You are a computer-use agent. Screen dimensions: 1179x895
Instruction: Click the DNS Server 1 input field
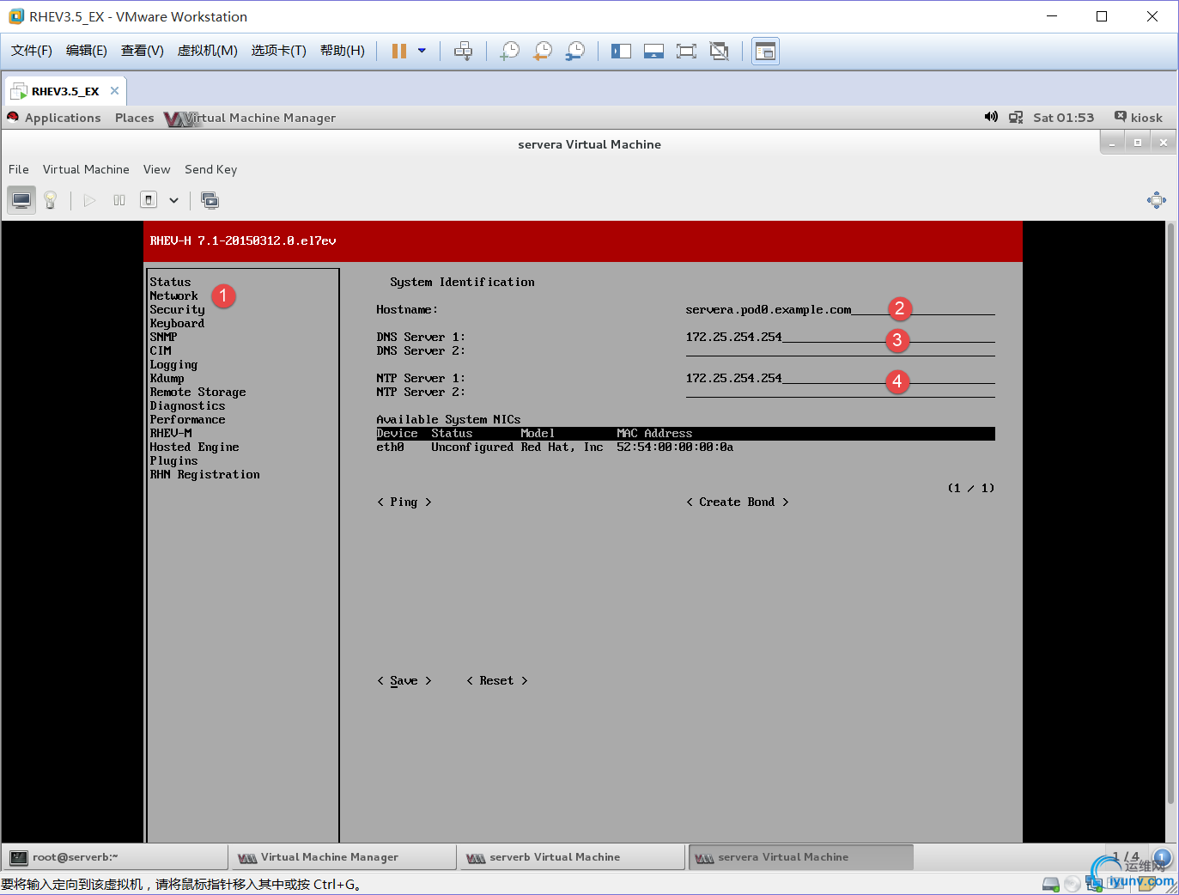pos(840,337)
